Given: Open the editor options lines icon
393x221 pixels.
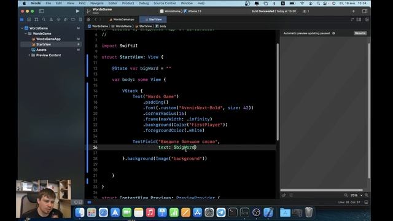Looking at the screenshot, I should pyautogui.click(x=359, y=20).
